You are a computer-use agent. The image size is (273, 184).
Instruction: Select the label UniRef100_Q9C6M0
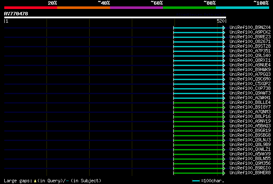(x=250, y=79)
